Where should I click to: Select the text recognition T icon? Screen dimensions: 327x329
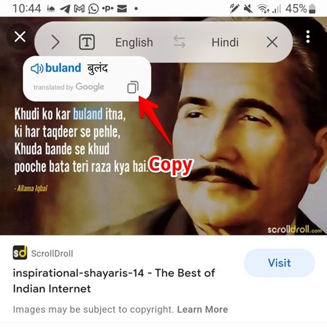click(x=86, y=42)
